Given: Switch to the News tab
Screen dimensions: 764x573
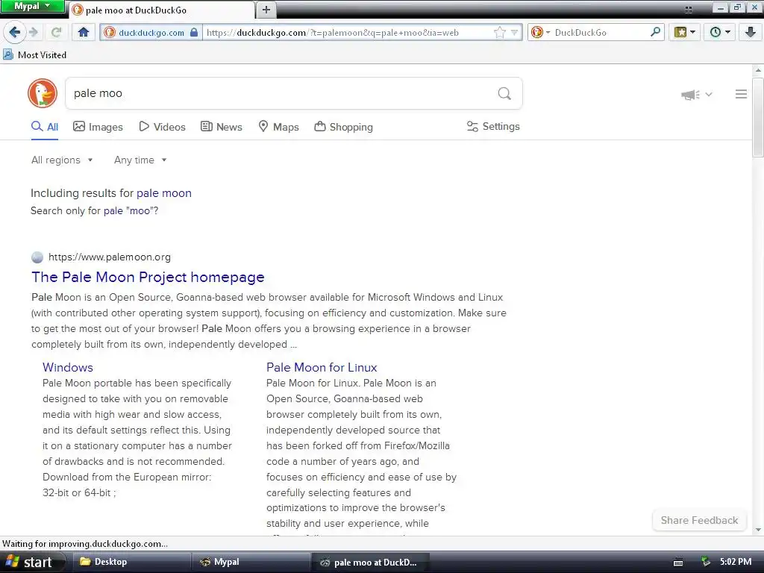Looking at the screenshot, I should [221, 127].
